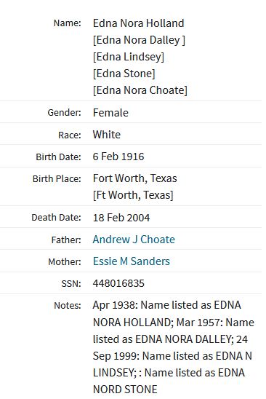Click the Father field label
Screen dimensions: 266x399
point(66,240)
